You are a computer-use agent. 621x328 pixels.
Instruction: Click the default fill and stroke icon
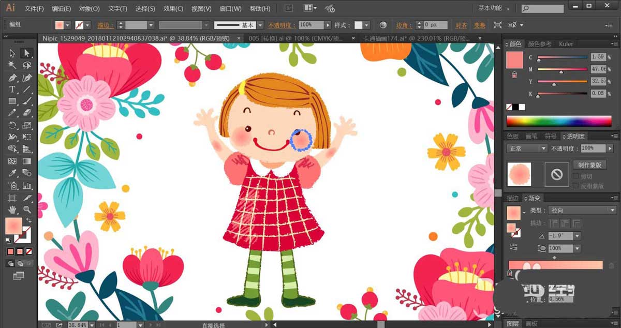[8, 240]
